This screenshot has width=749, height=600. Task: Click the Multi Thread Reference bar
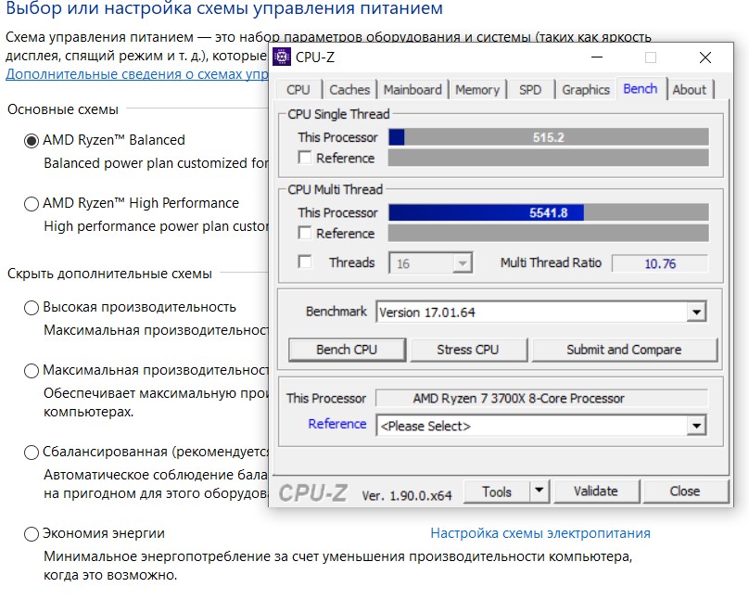549,233
